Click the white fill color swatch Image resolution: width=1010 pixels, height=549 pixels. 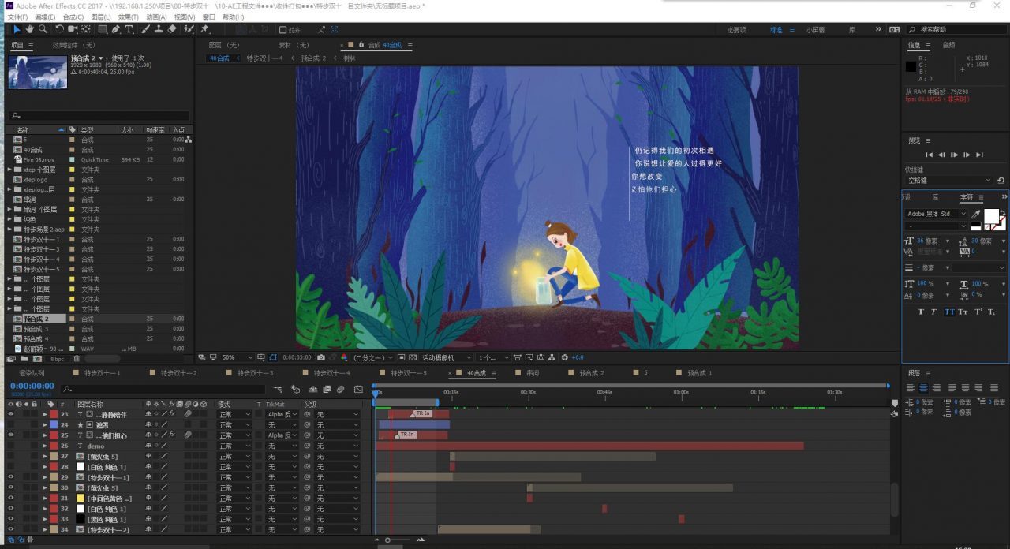point(990,215)
